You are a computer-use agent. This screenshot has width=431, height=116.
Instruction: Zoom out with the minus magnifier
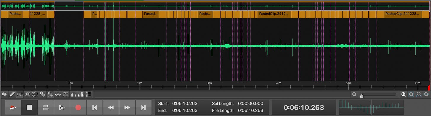click(x=354, y=94)
